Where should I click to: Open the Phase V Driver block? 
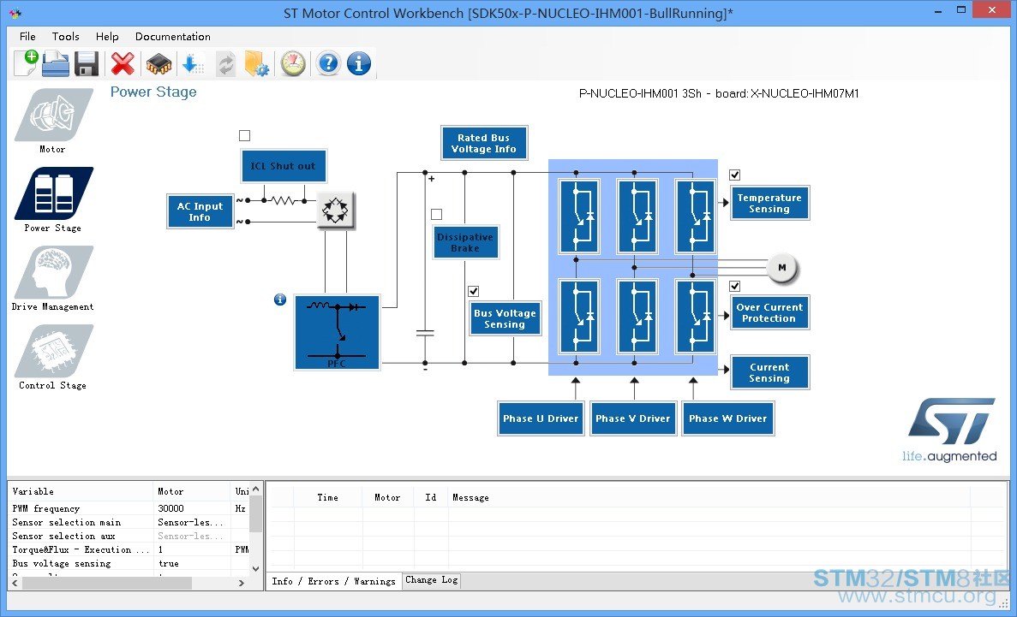coord(633,418)
